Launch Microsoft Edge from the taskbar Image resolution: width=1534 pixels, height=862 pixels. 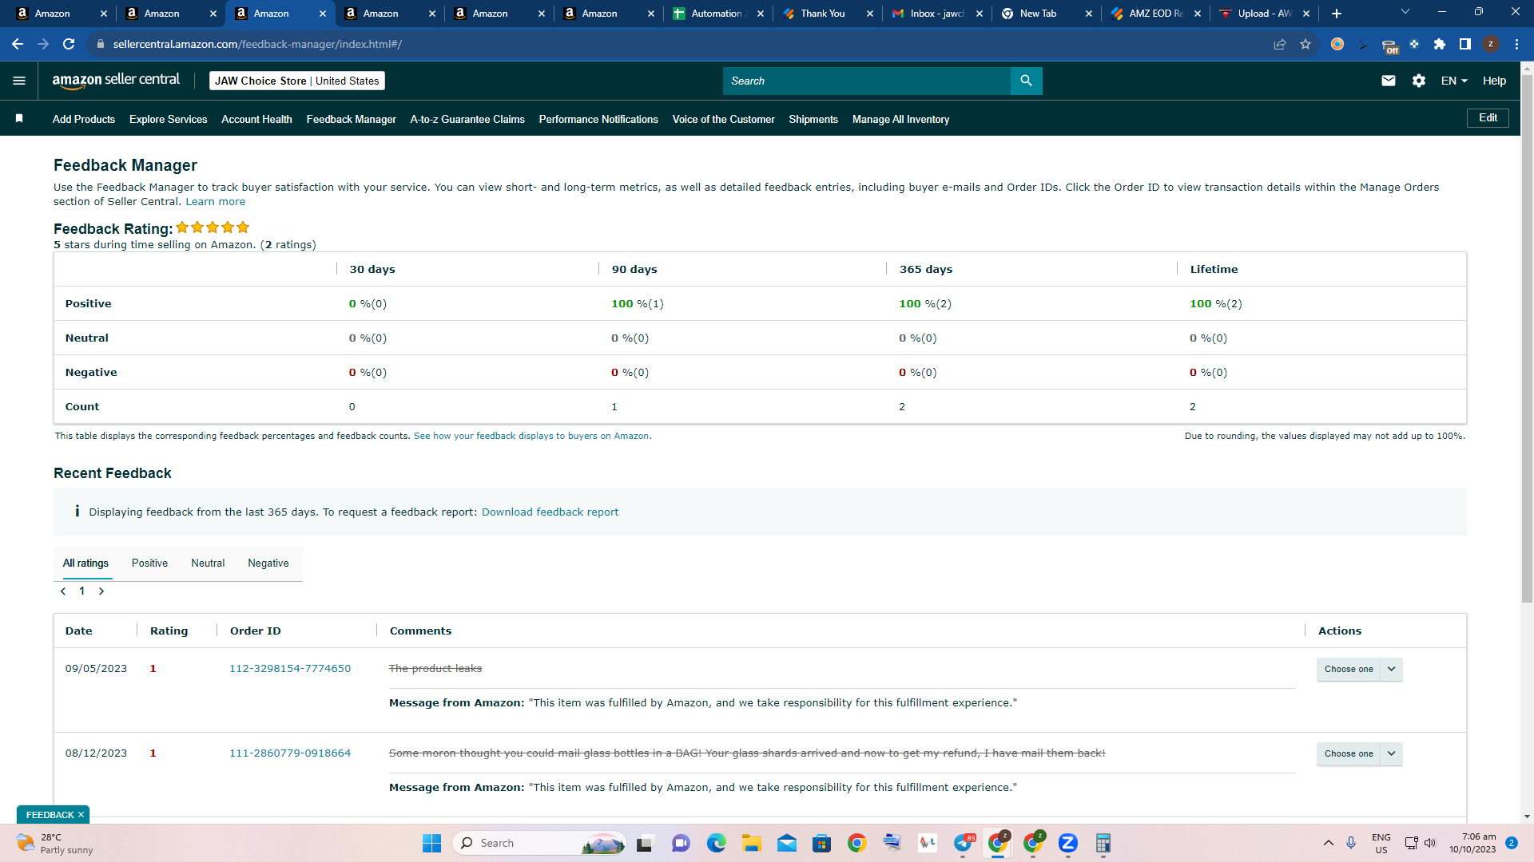(716, 843)
